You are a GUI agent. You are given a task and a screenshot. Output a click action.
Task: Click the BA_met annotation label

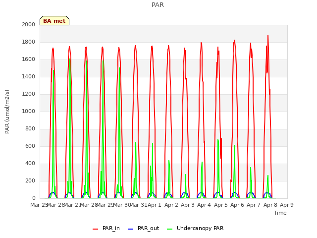pyautogui.click(x=54, y=21)
